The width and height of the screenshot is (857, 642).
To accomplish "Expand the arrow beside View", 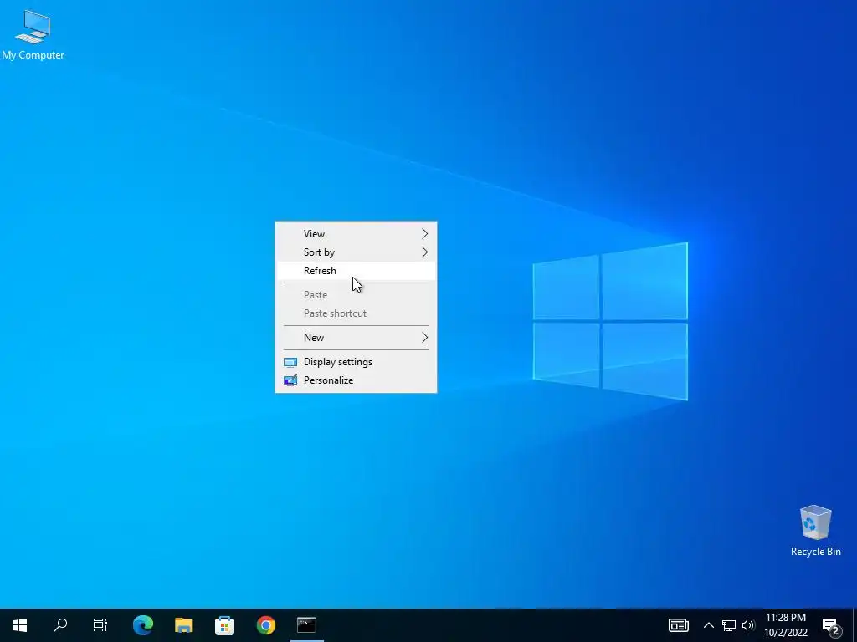I will pos(424,234).
